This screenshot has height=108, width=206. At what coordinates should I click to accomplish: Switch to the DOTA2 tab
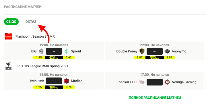31,22
